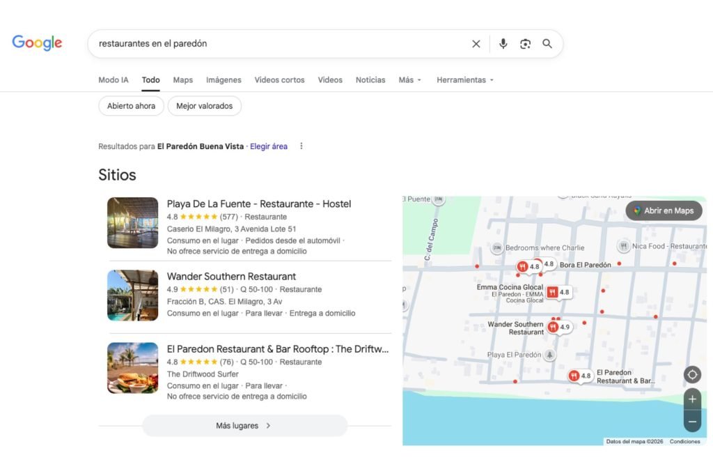Click the Más lugares button

[x=244, y=426]
